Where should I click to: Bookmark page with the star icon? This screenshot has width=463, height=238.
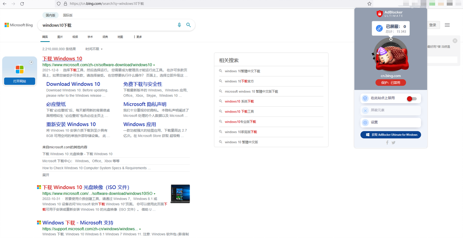[x=369, y=4]
